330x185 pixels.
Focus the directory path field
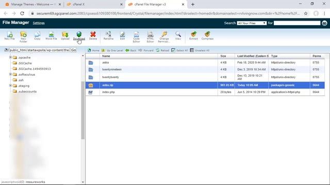39,50
